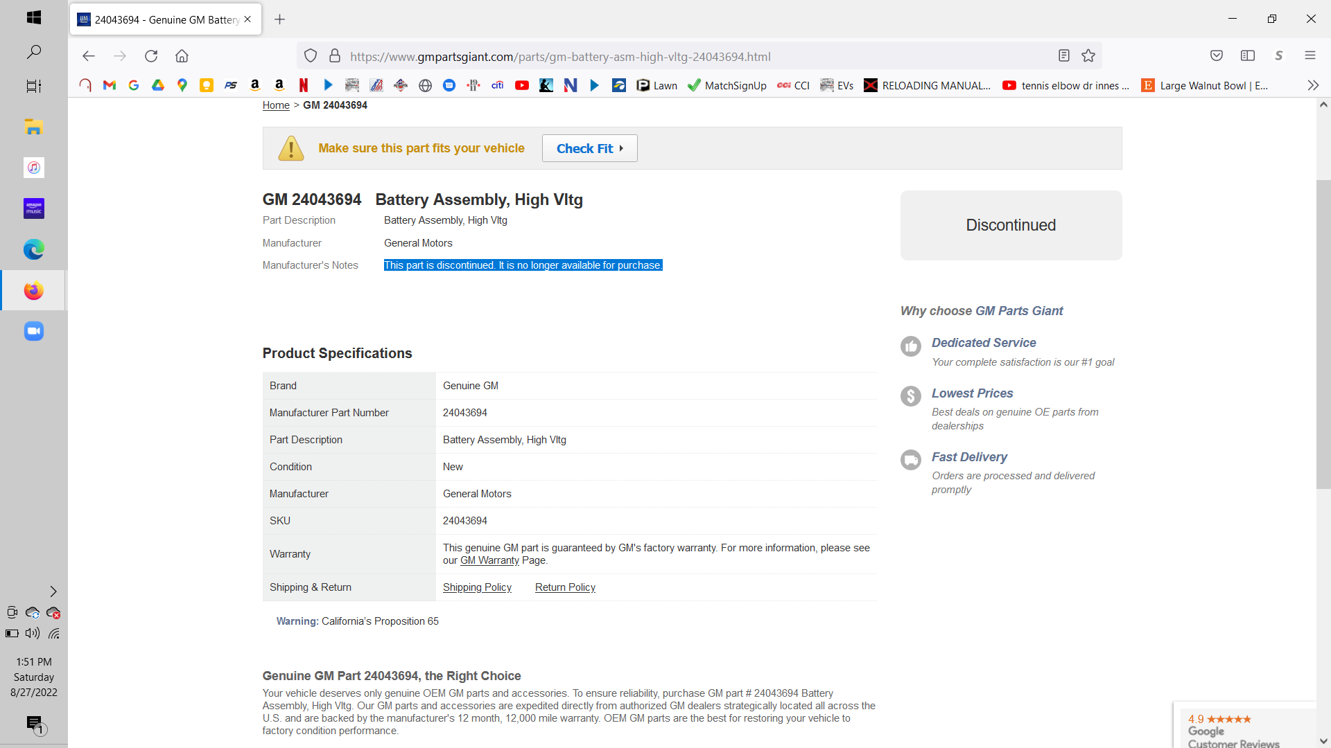Open the Lawn bookmark
Image resolution: width=1331 pixels, height=748 pixels.
point(657,85)
